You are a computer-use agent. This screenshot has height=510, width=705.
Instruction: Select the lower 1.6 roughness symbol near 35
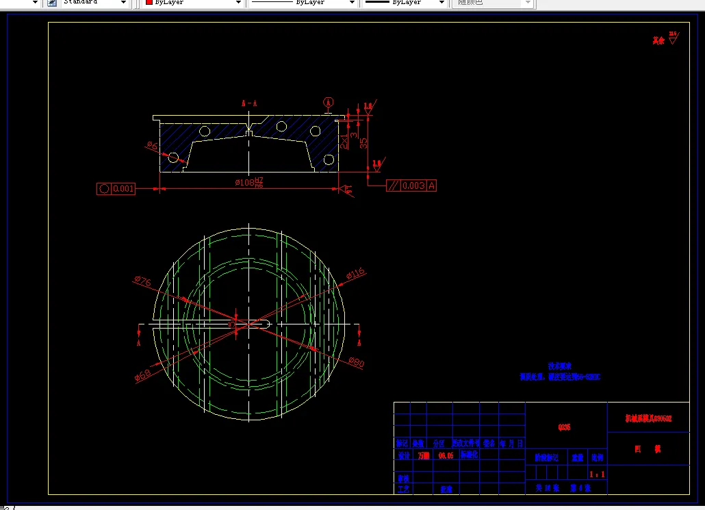pyautogui.click(x=378, y=164)
